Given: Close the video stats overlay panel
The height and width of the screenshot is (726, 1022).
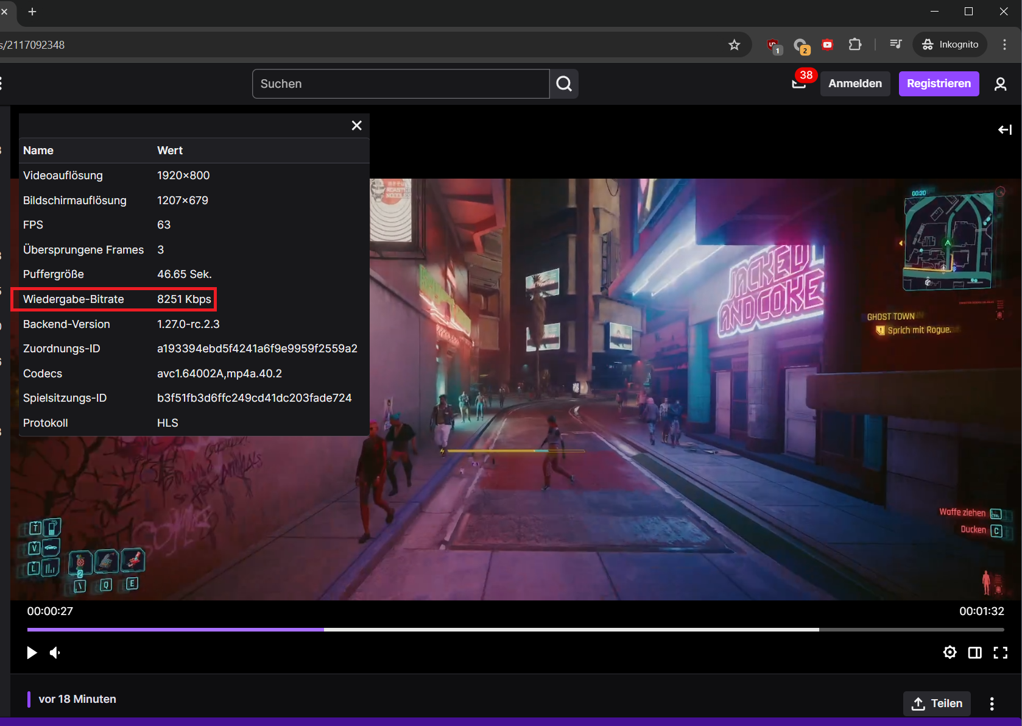Looking at the screenshot, I should (x=356, y=126).
